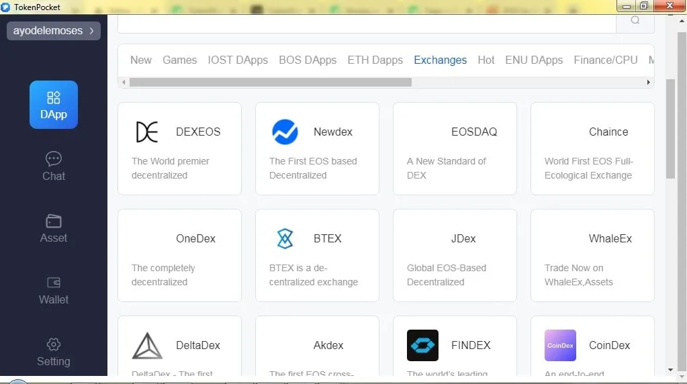Open the ENU DApps tab
The width and height of the screenshot is (687, 384).
click(x=534, y=60)
